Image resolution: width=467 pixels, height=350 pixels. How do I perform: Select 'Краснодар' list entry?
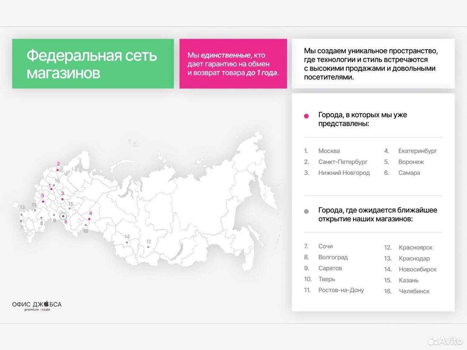(414, 258)
